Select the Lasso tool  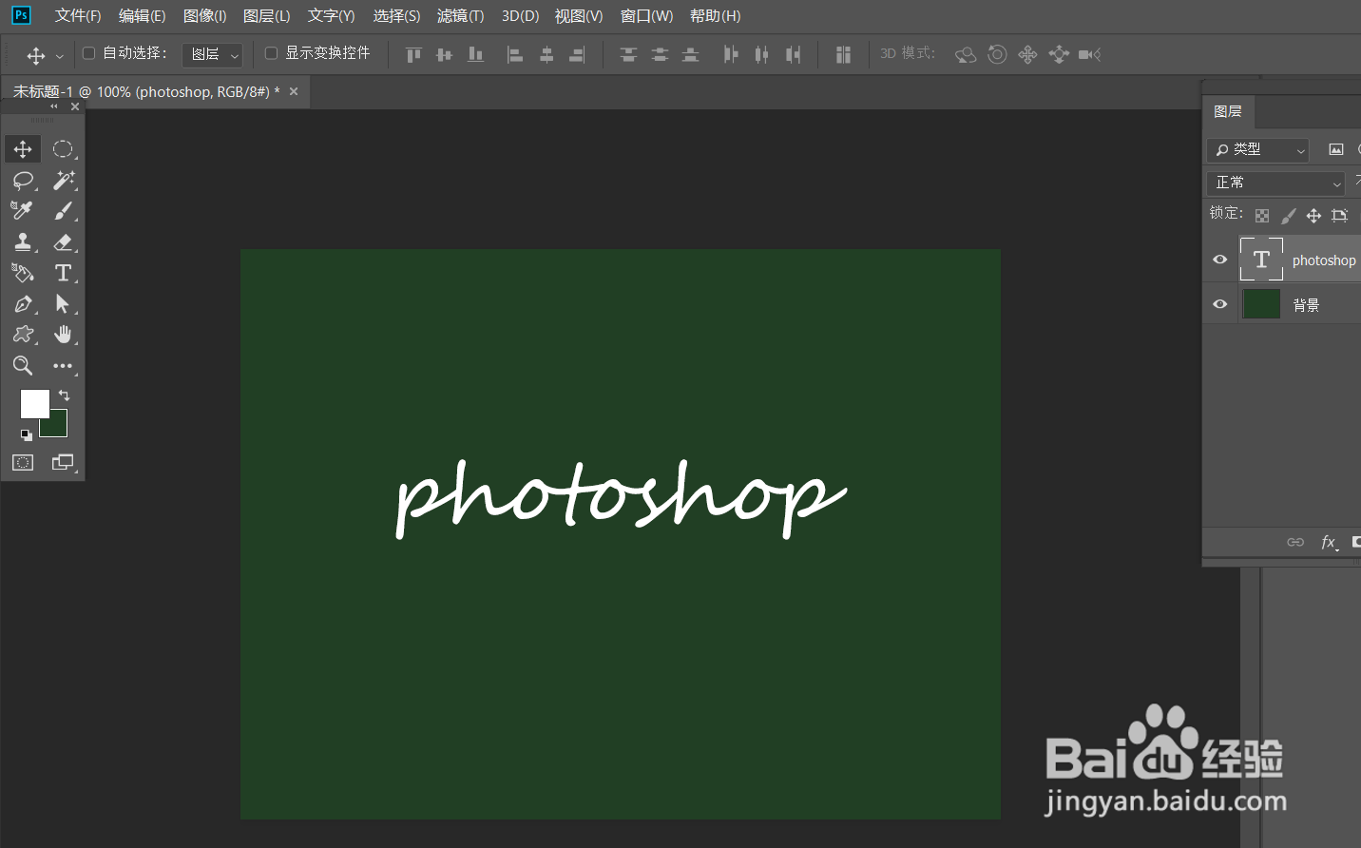[23, 181]
